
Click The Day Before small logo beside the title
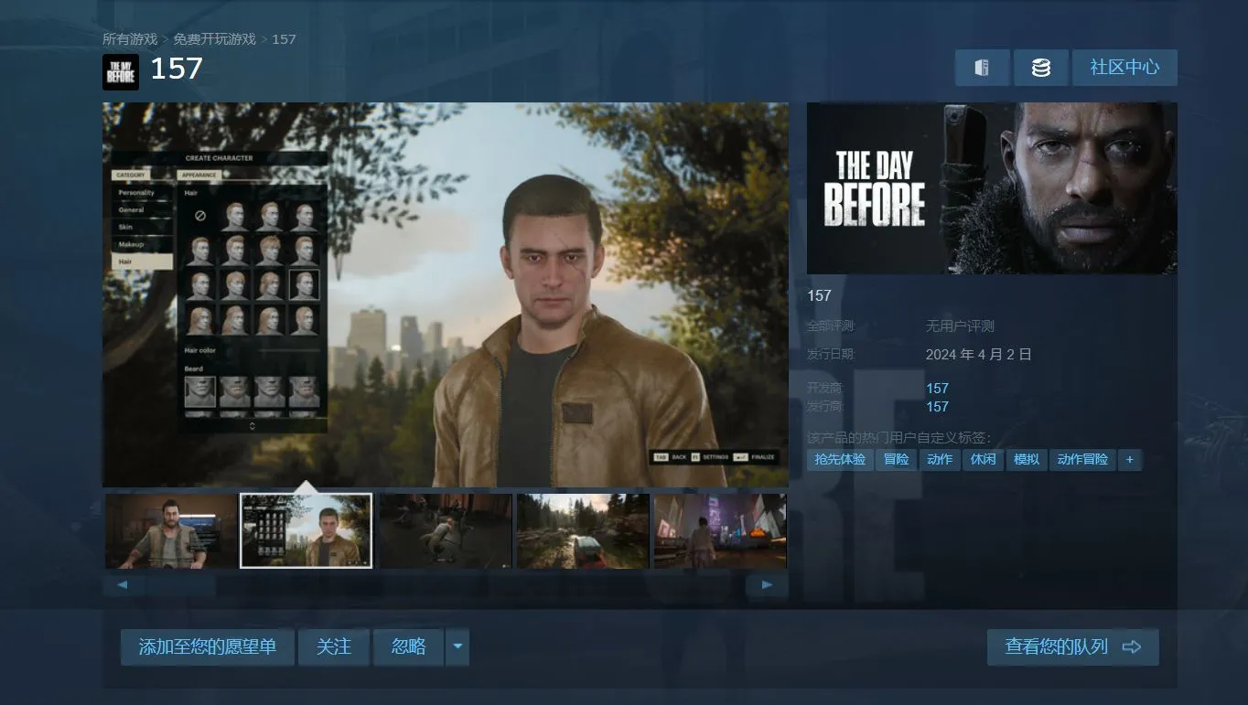coord(121,72)
